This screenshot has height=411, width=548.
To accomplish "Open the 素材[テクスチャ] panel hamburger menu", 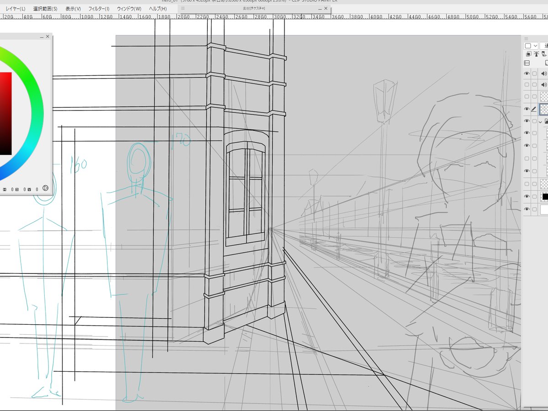I will tap(183, 8).
